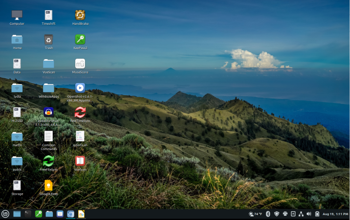Open the network connections tray icon
This screenshot has height=220, width=350.
click(301, 214)
